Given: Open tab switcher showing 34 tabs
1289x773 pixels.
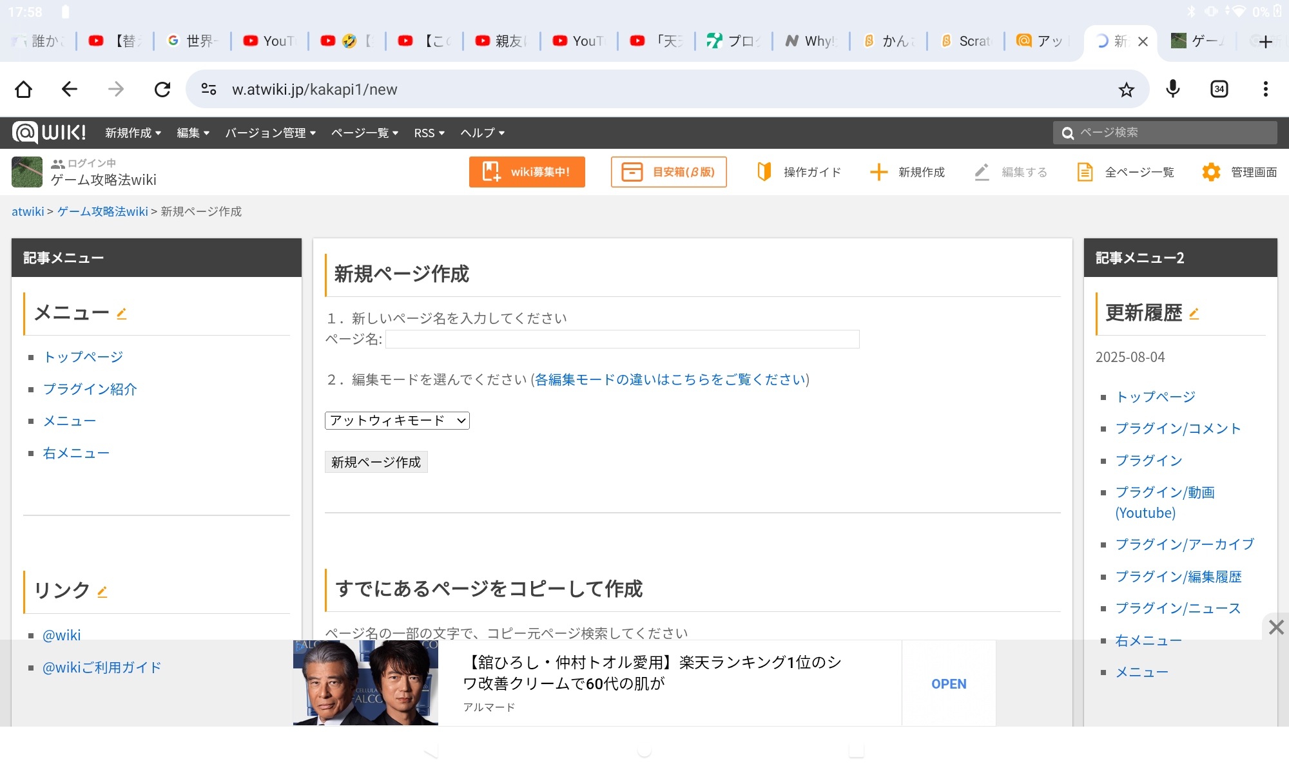Looking at the screenshot, I should coord(1219,89).
